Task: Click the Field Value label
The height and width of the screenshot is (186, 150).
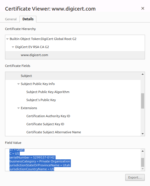Action: click(x=13, y=143)
